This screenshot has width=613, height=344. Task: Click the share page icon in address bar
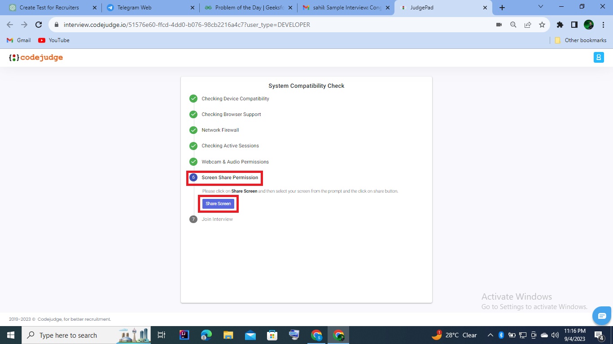tap(528, 25)
